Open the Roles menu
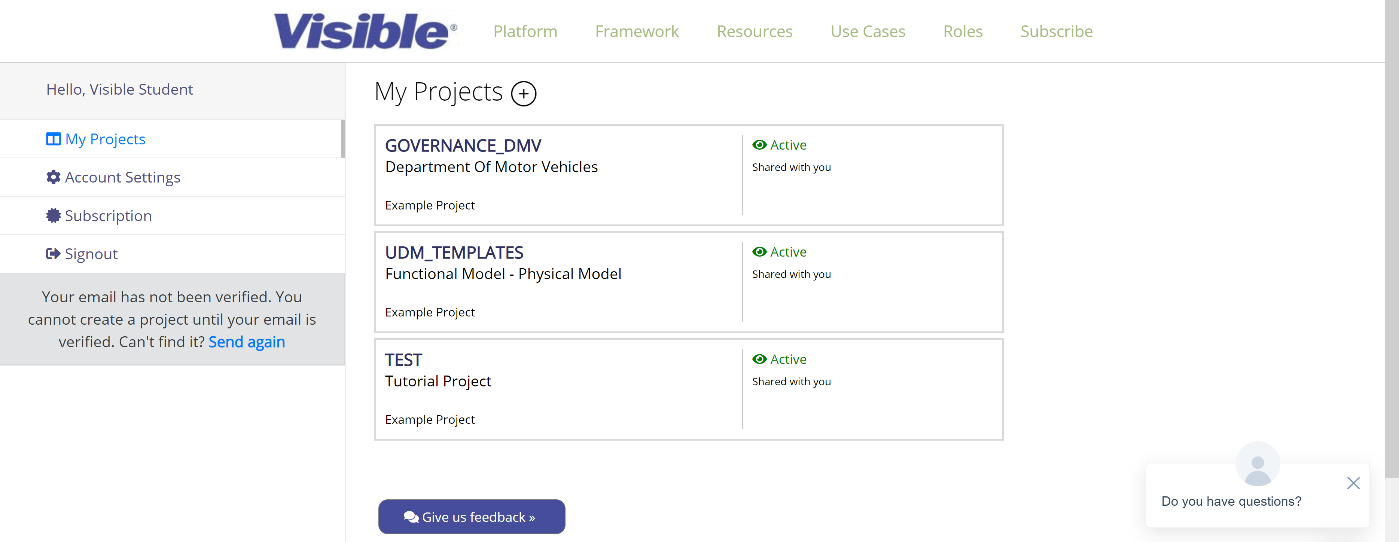 tap(963, 31)
